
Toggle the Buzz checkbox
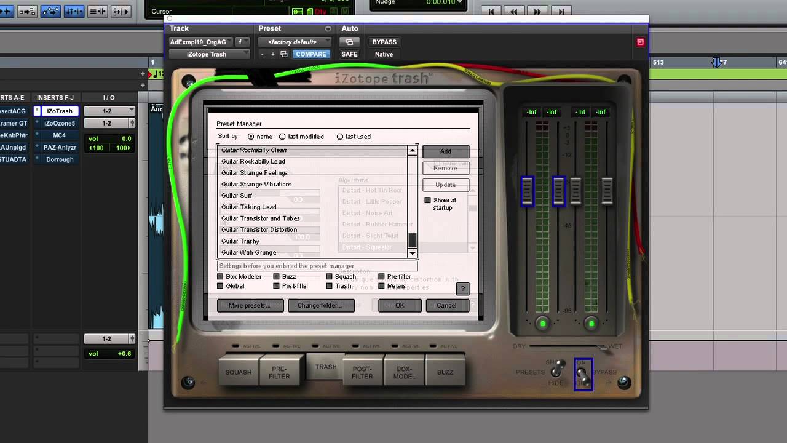[x=276, y=277]
